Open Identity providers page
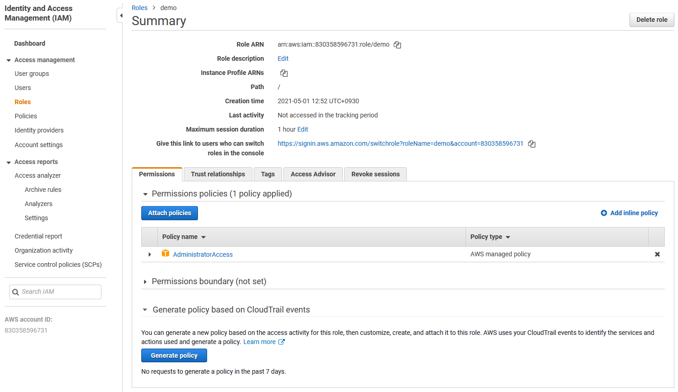The width and height of the screenshot is (678, 392). pos(39,130)
